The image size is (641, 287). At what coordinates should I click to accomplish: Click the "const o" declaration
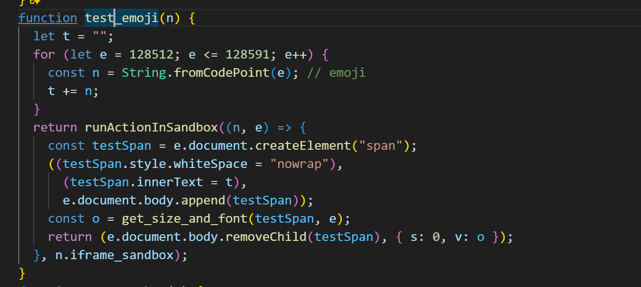74,219
